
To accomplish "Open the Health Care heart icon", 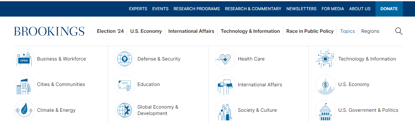I will pos(225,59).
